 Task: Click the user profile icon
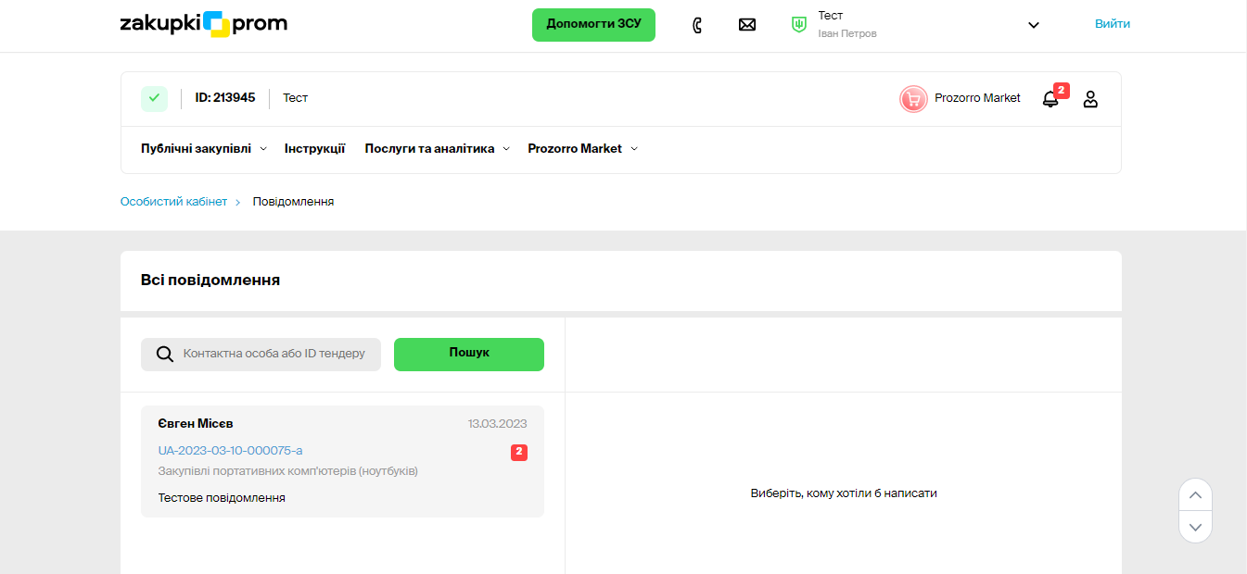tap(1090, 99)
